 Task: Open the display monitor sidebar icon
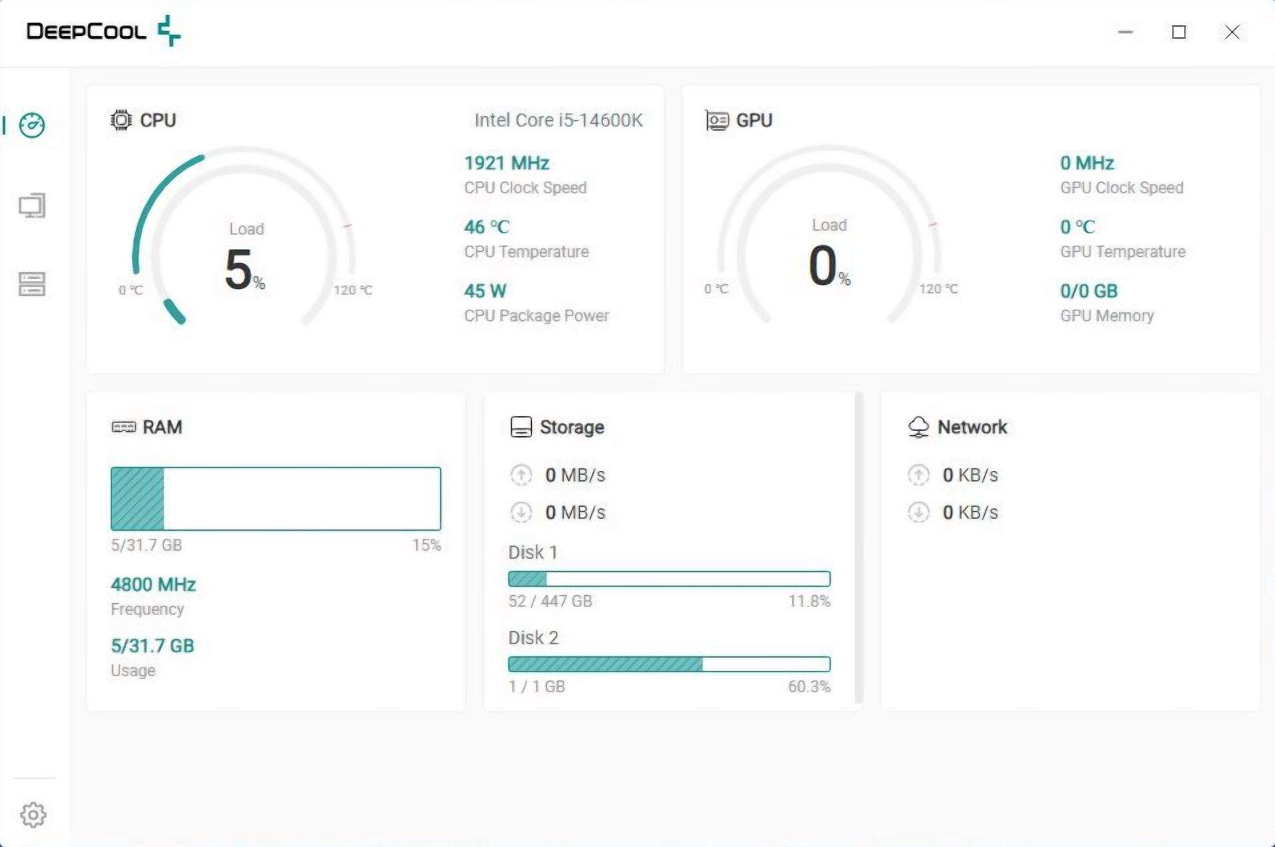point(32,206)
